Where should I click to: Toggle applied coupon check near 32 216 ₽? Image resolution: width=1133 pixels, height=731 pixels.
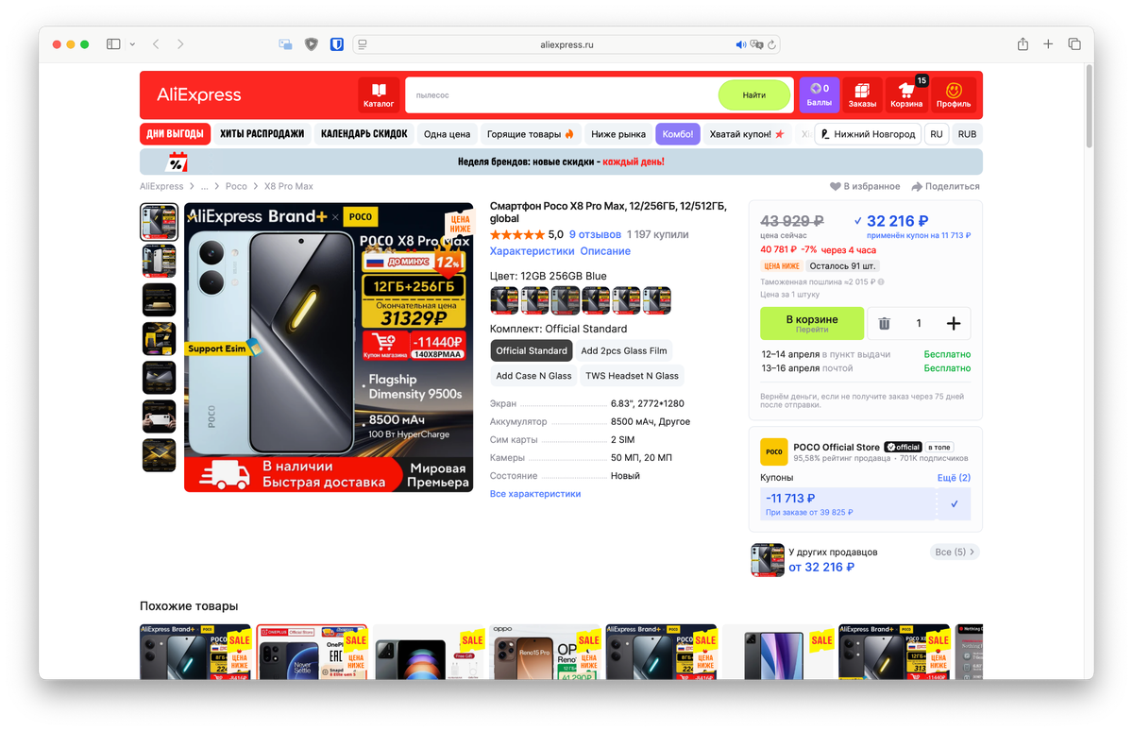tap(858, 221)
